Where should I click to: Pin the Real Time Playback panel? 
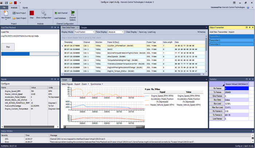pos(55,28)
